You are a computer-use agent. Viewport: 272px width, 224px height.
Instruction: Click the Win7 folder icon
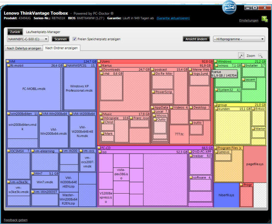click(x=33, y=174)
